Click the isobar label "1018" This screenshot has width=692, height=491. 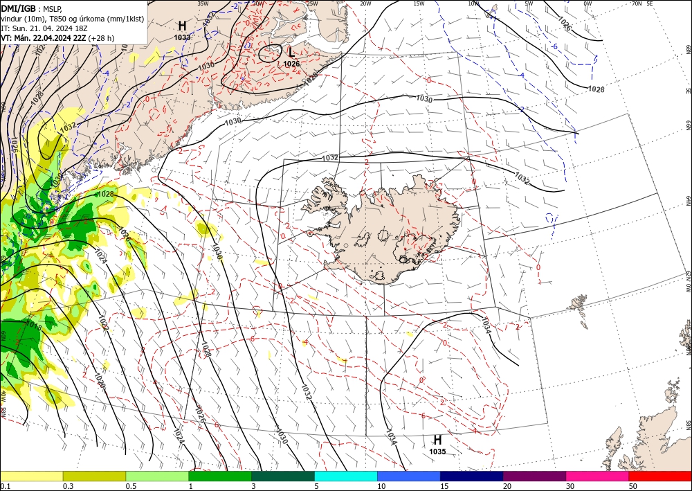[34, 326]
